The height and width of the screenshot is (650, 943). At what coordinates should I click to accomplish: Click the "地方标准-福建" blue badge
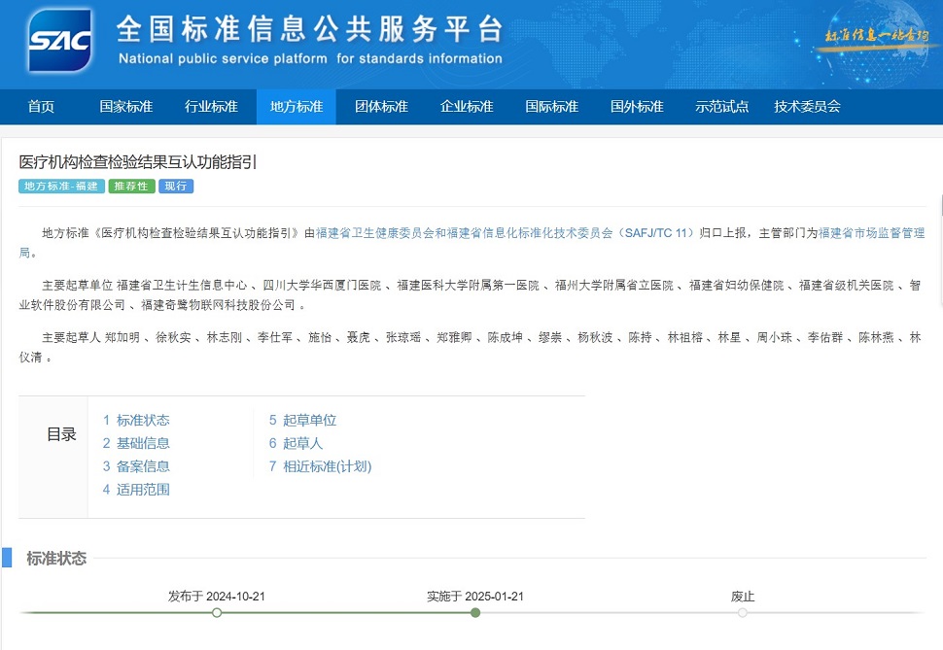[x=60, y=186]
